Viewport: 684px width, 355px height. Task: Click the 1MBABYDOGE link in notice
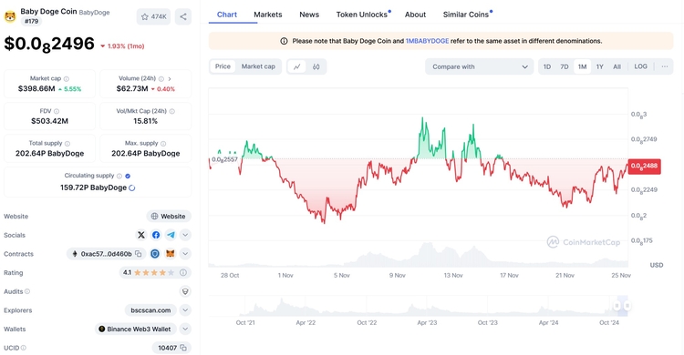pyautogui.click(x=427, y=41)
